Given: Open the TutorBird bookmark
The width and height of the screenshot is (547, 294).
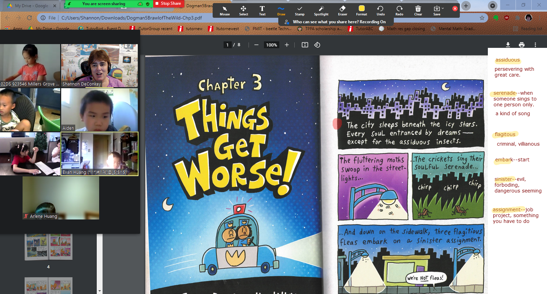Looking at the screenshot, I should click(x=101, y=29).
